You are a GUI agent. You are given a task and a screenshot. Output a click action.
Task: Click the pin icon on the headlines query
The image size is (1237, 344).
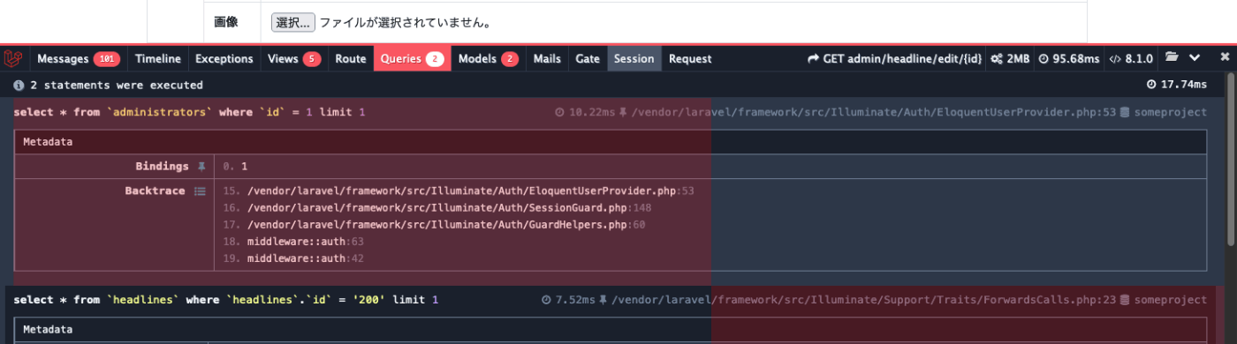tap(603, 300)
